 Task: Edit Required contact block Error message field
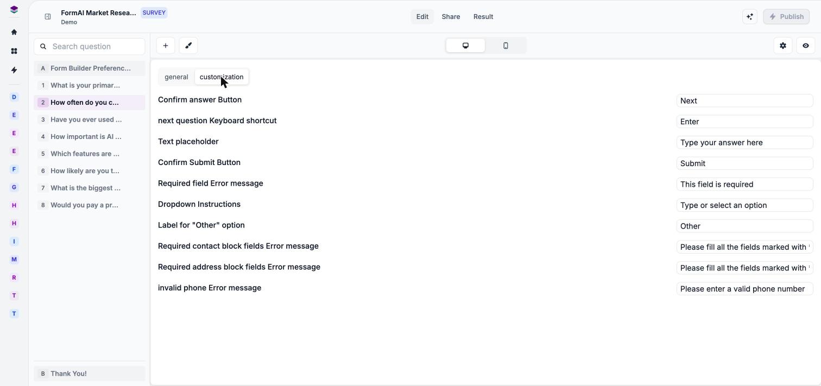coord(744,247)
